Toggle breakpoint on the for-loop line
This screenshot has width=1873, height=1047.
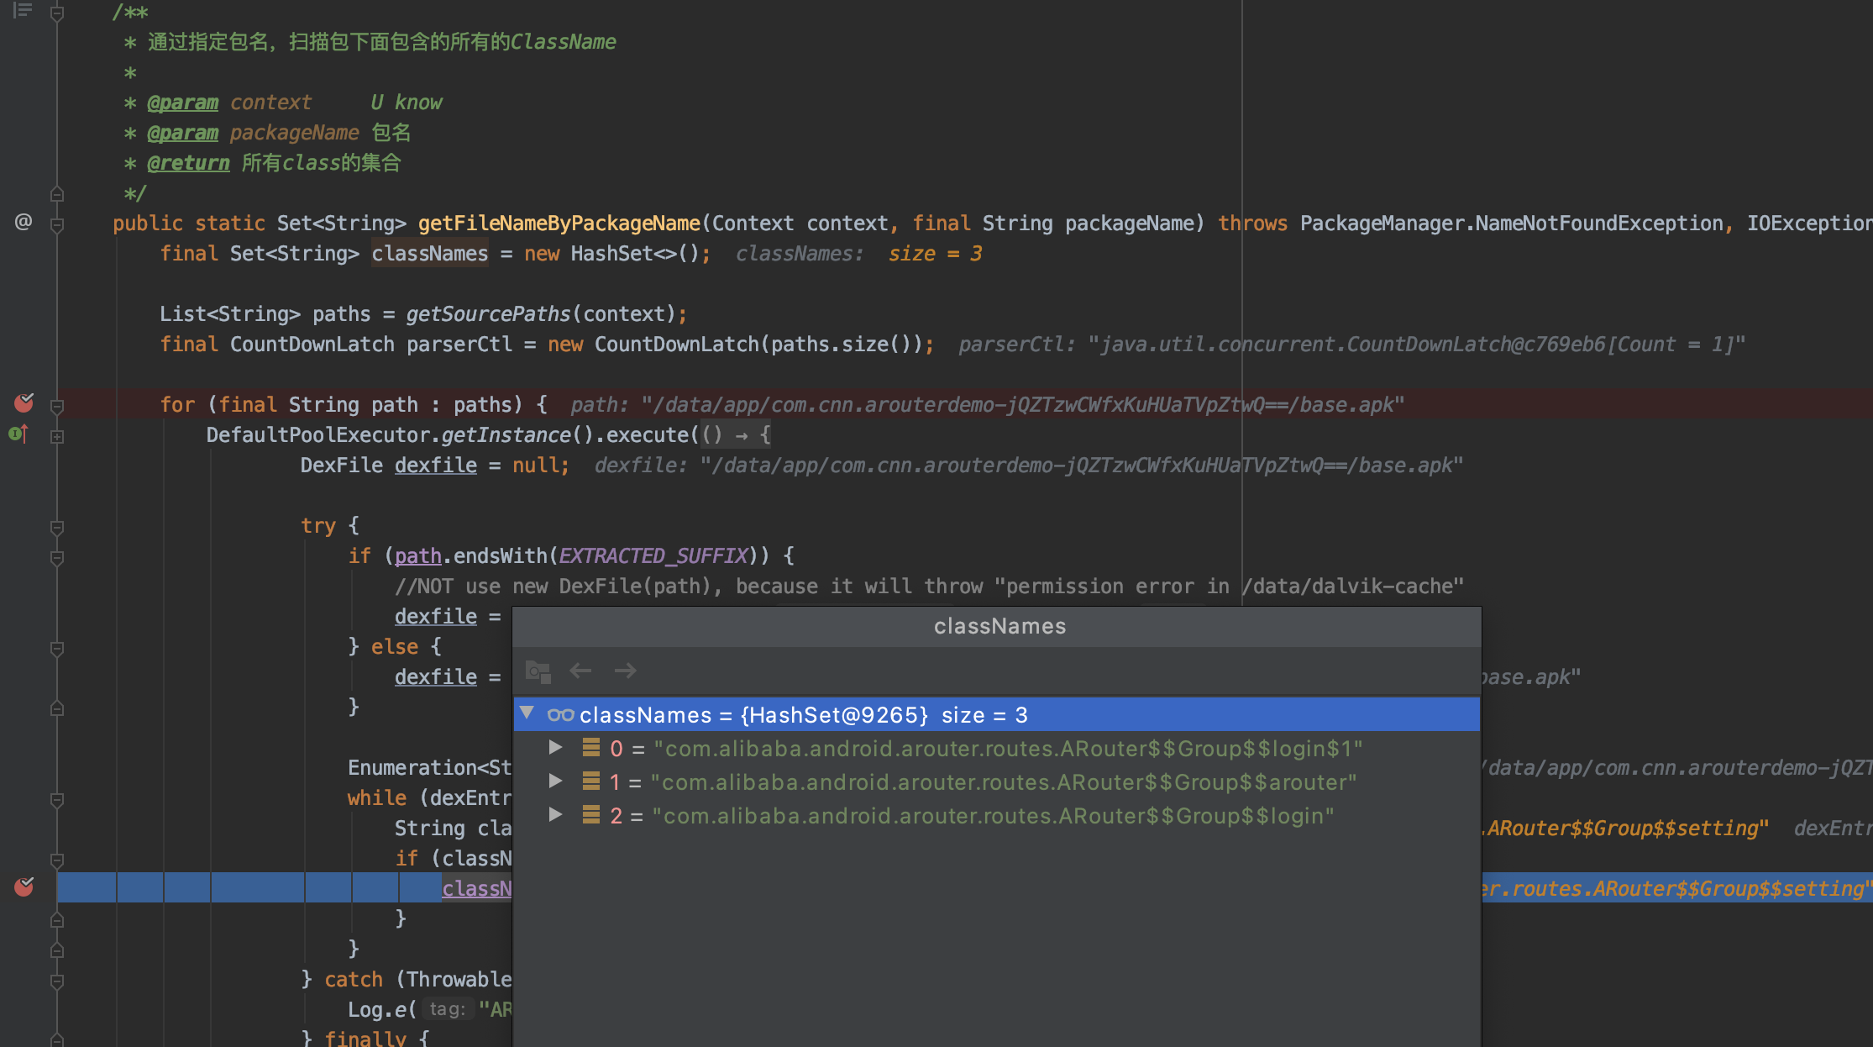coord(24,403)
